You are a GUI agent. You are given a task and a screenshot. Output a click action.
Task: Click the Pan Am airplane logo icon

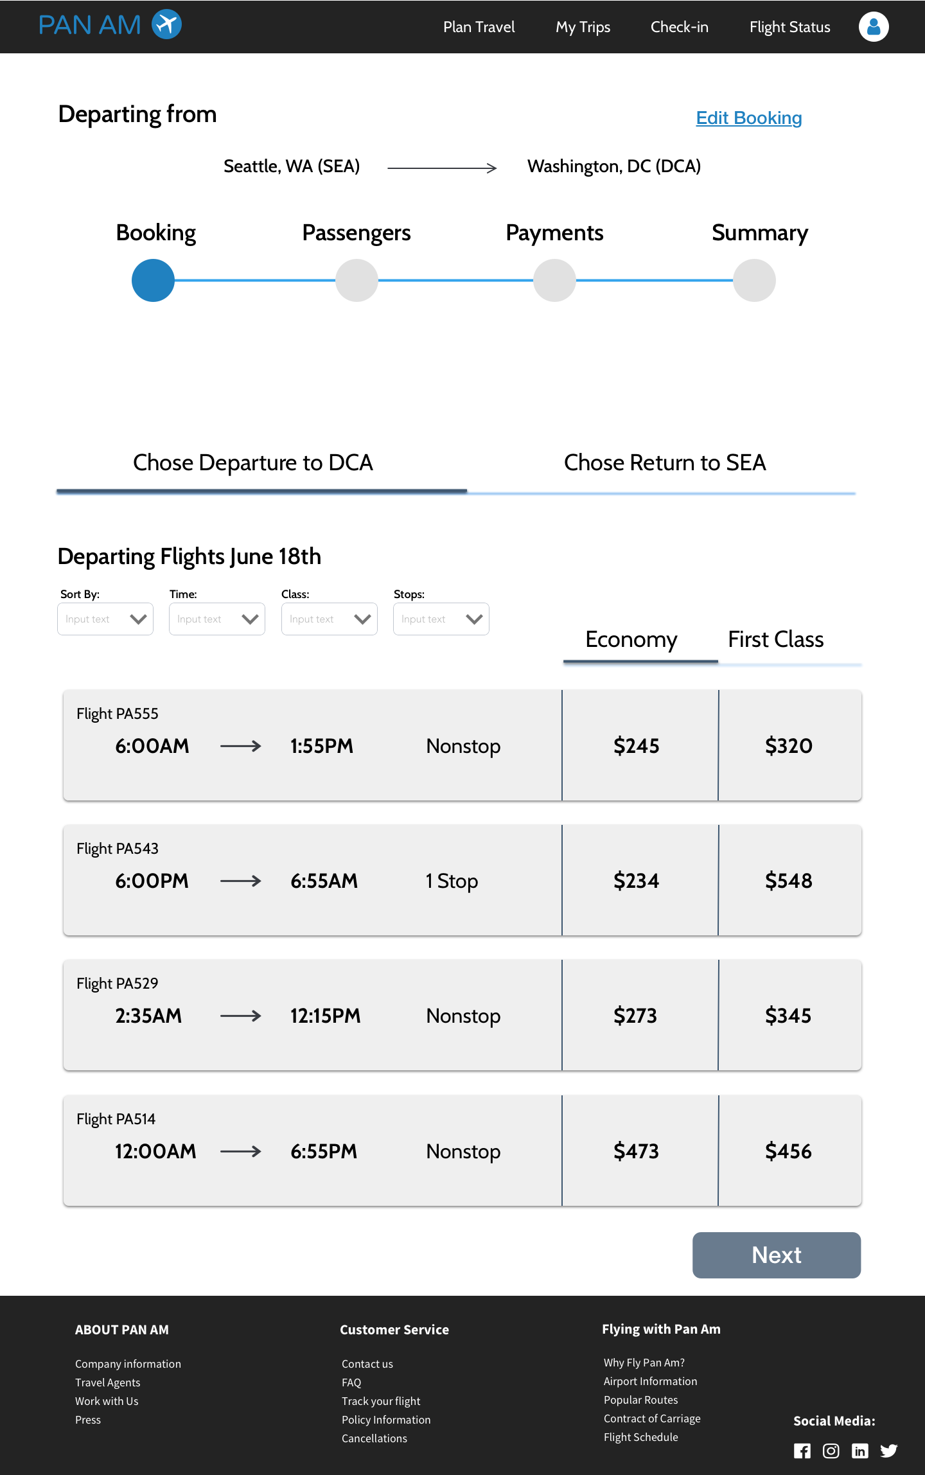(x=166, y=24)
